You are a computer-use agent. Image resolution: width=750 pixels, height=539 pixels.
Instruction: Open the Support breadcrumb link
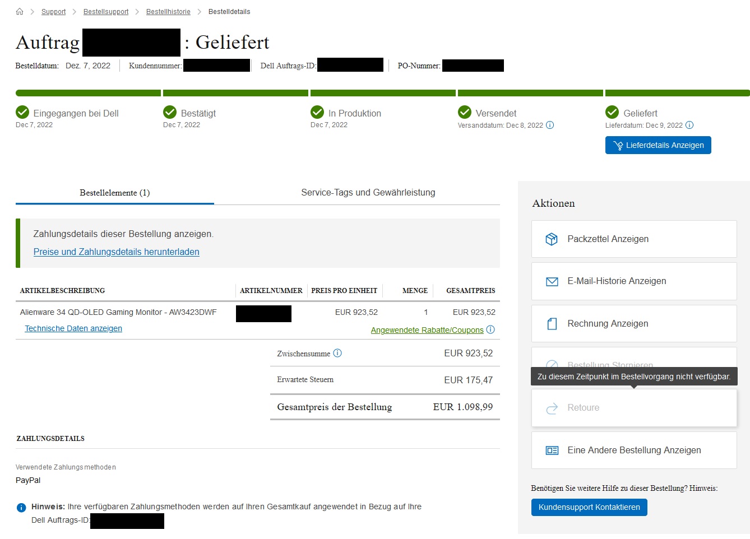coord(53,12)
